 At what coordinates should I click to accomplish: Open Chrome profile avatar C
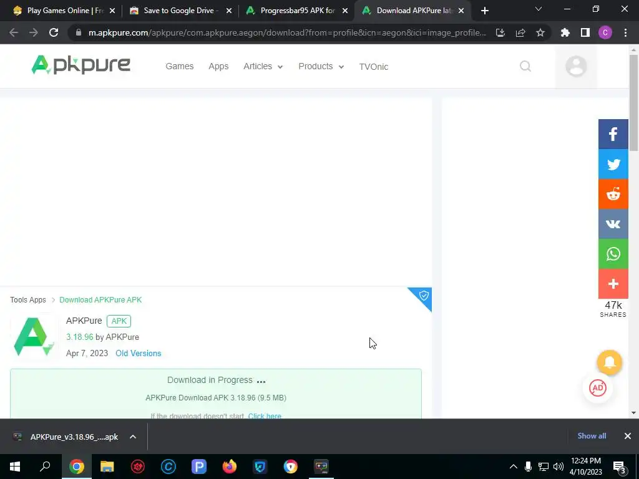point(605,32)
